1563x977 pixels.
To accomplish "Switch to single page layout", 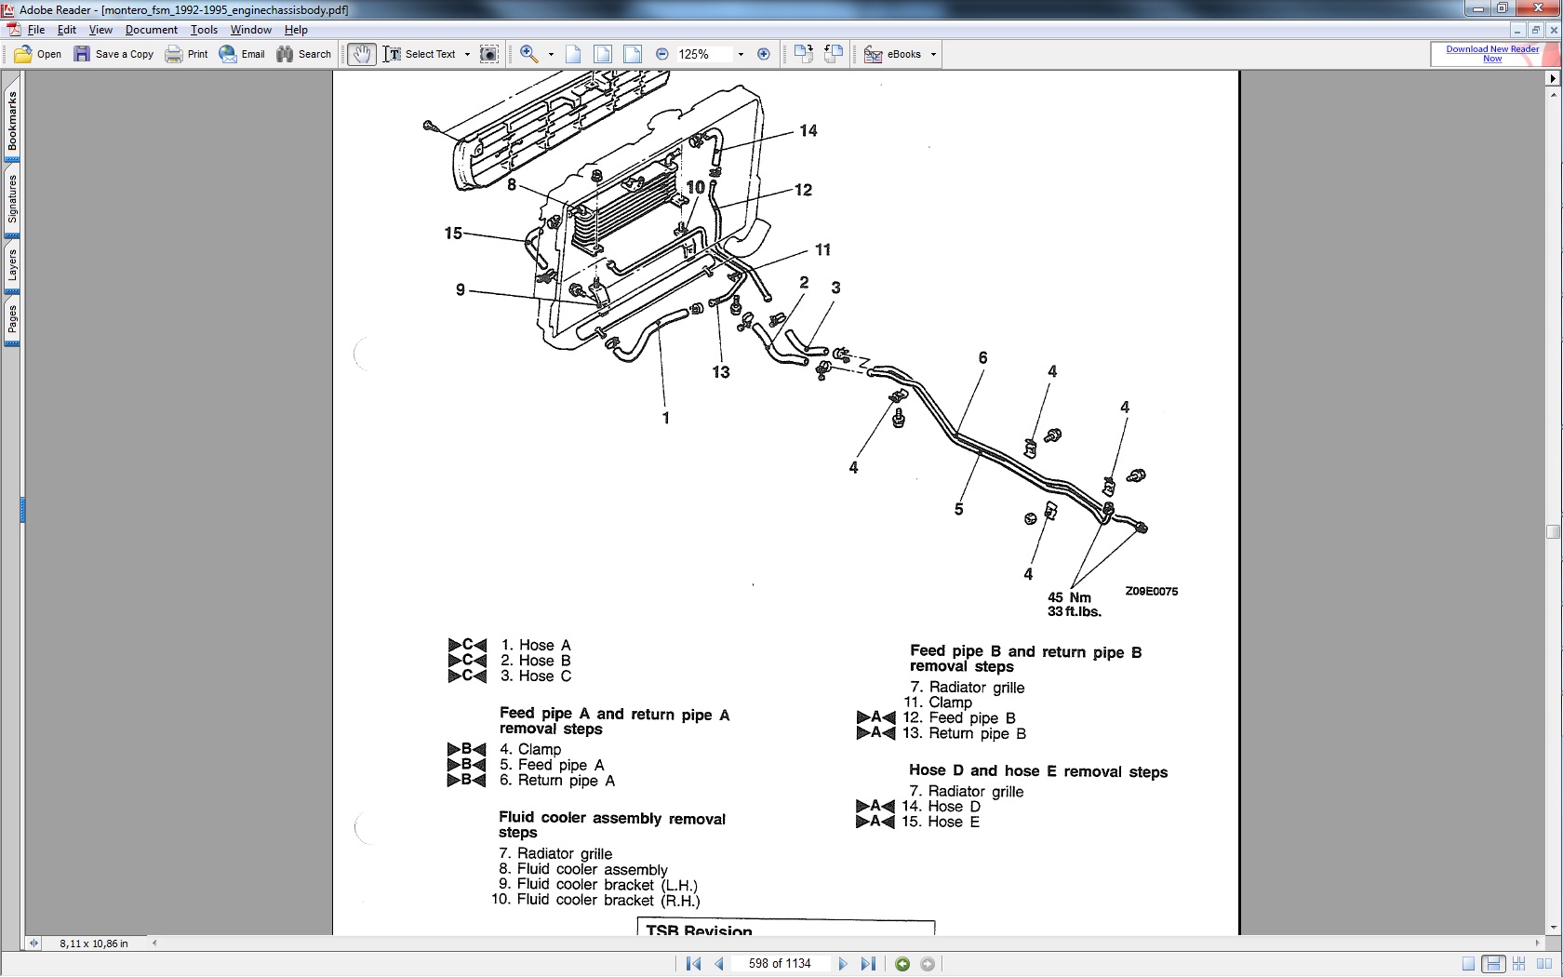I will (x=1468, y=964).
